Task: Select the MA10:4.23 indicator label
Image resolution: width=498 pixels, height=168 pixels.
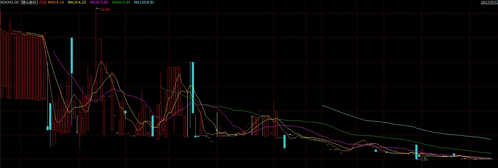Action: pyautogui.click(x=77, y=2)
